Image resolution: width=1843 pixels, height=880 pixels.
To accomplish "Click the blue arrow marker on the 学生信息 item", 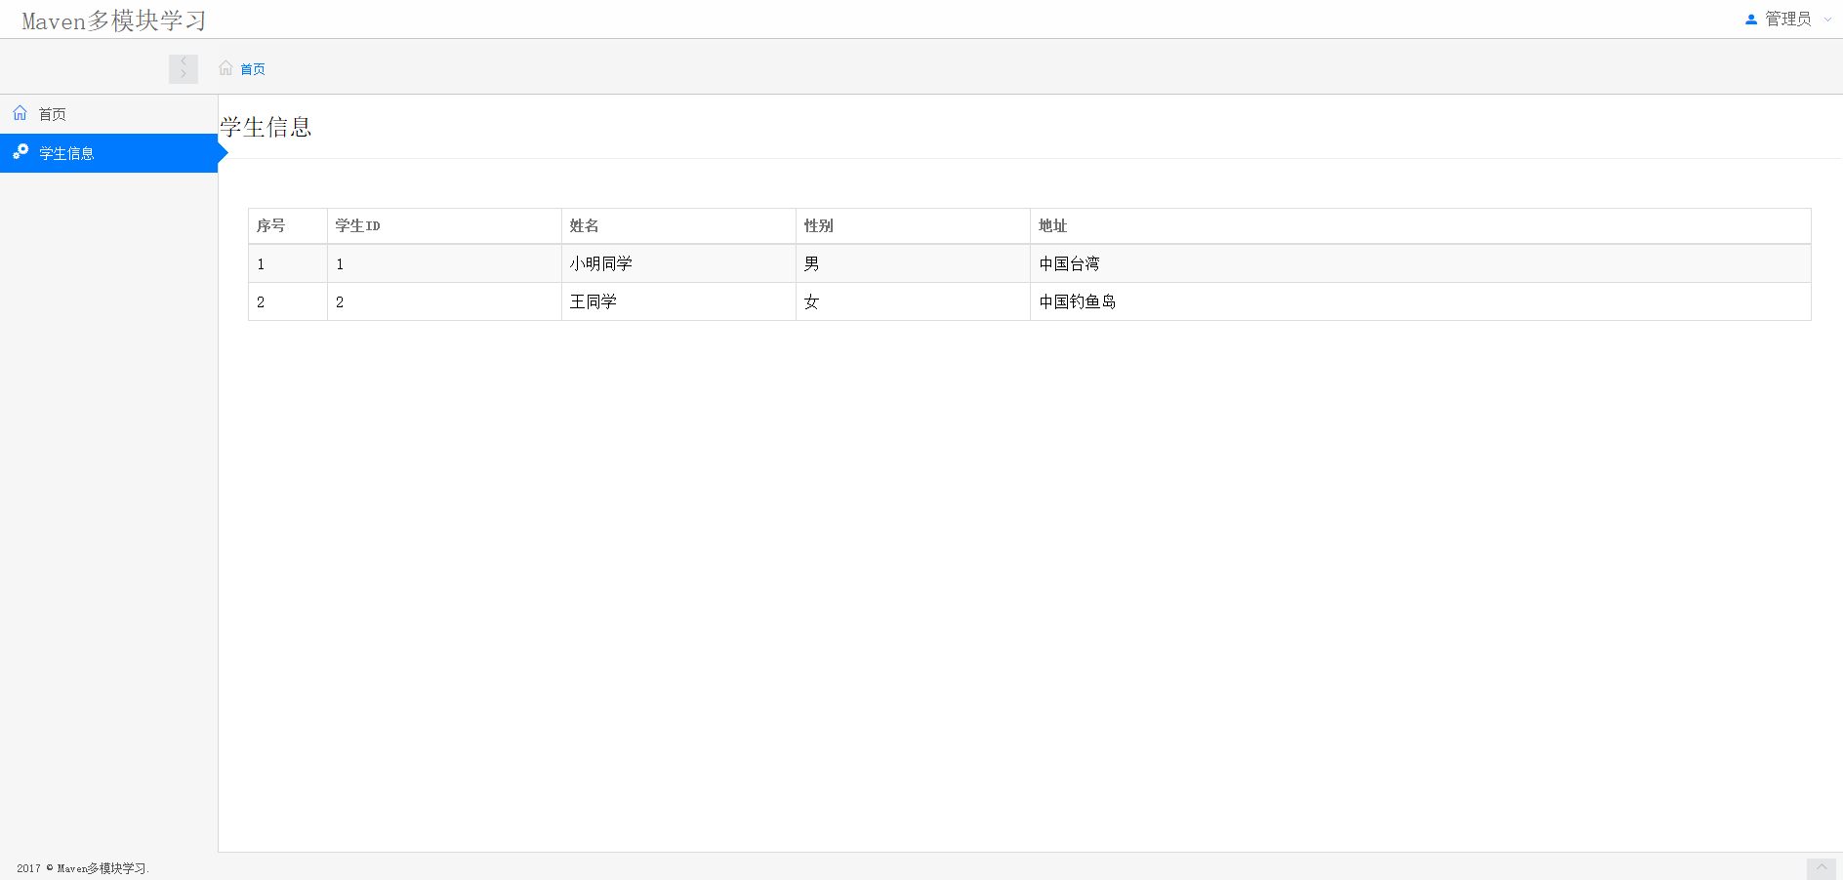I will click(x=221, y=152).
